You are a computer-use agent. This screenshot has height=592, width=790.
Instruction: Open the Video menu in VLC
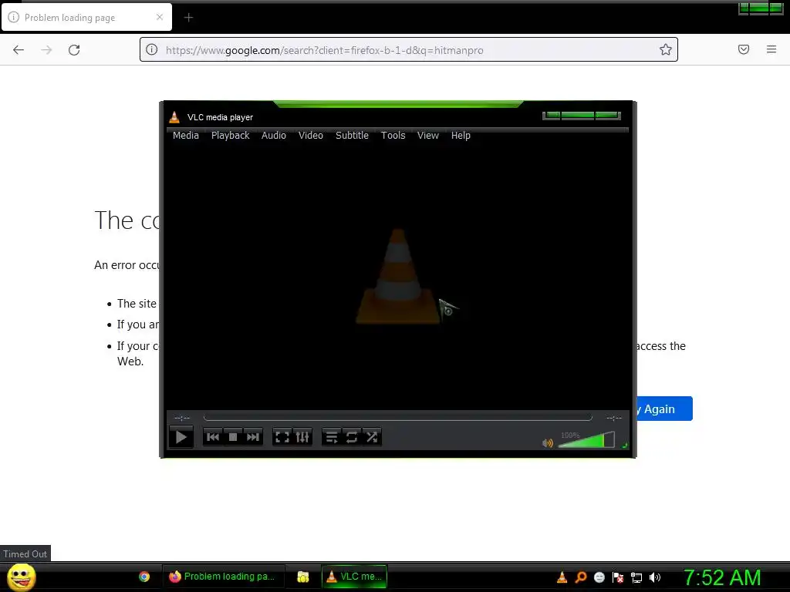tap(310, 136)
